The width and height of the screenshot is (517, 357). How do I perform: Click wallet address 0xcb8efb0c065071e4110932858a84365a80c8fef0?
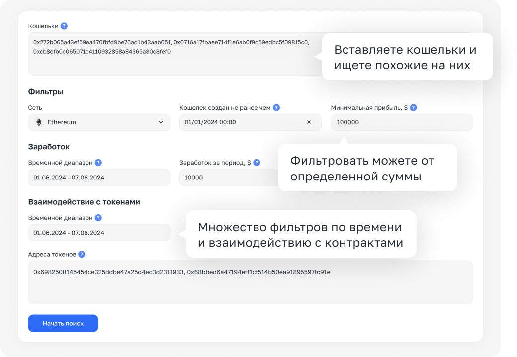pos(102,51)
